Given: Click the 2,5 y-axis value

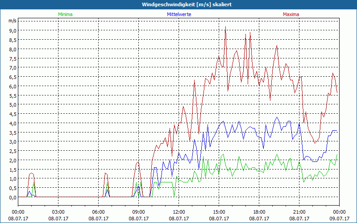Looking at the screenshot, I should (x=13, y=151).
